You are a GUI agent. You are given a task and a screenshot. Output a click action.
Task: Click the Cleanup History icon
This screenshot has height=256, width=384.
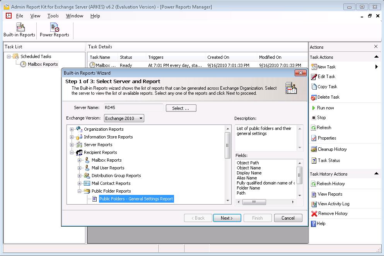[314, 149]
